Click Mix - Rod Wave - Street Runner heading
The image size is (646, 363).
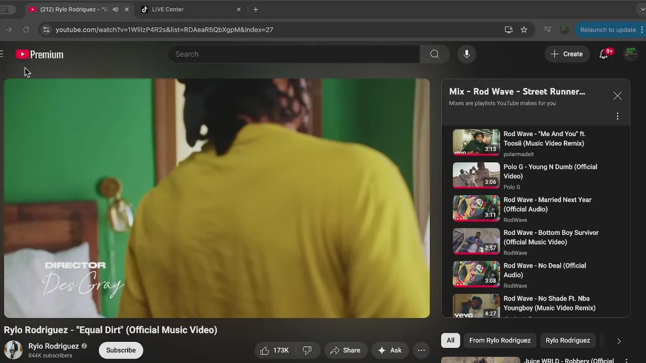pos(517,92)
